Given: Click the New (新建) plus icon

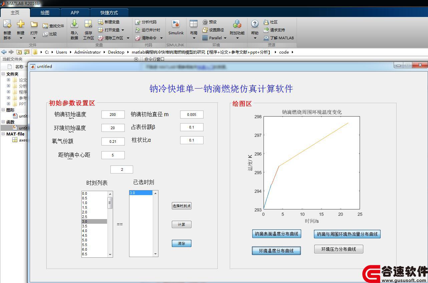Looking at the screenshot, I should (21, 24).
